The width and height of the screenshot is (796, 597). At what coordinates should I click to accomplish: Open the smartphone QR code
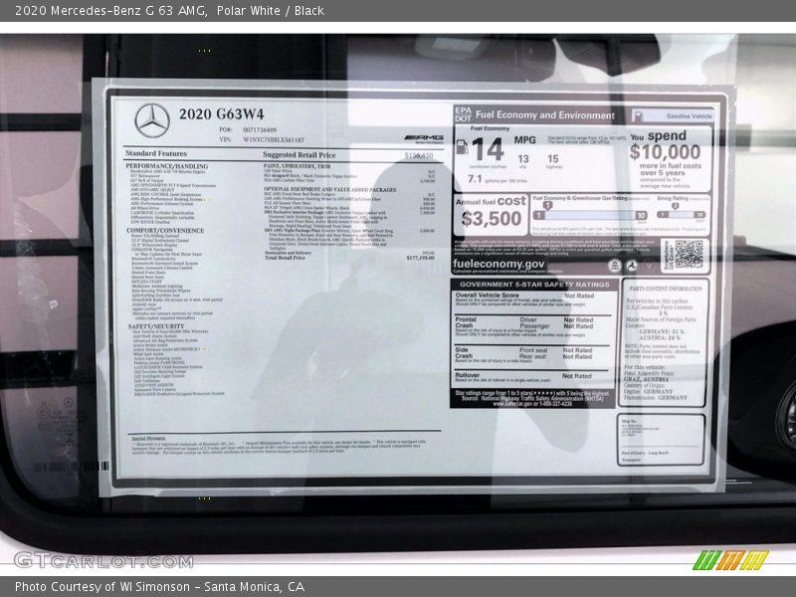coord(689,255)
